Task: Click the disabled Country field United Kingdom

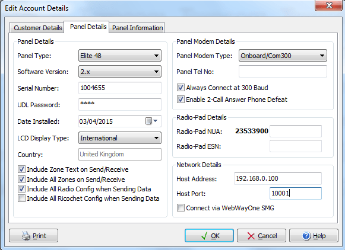Action: pyautogui.click(x=120, y=154)
